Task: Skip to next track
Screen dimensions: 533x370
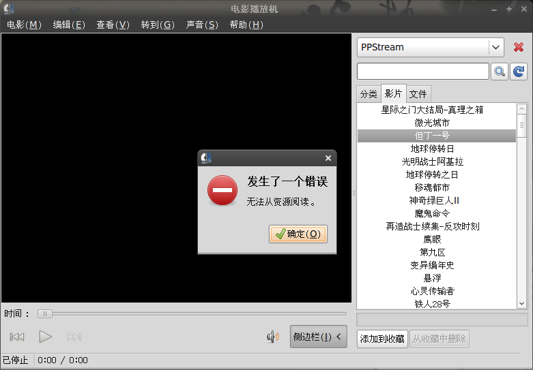Action: [74, 337]
